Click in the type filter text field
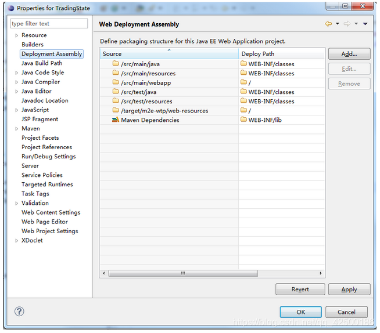The image size is (380, 333). tap(49, 23)
